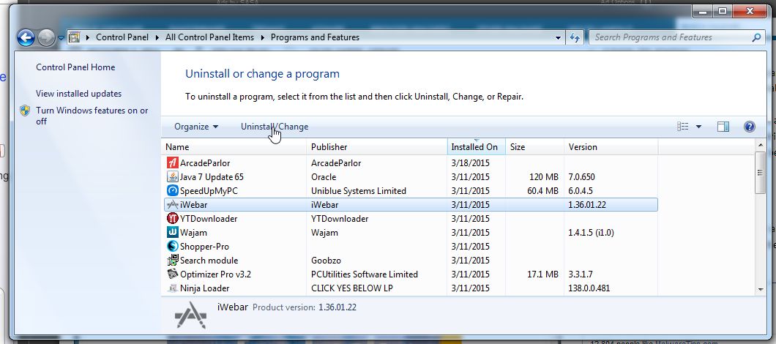The height and width of the screenshot is (344, 776).
Task: Open the Organize dropdown menu
Action: coord(196,127)
